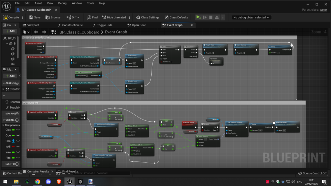Click Source Control Off status button
Image resolution: width=331 pixels, height=186 pixels.
point(313,173)
